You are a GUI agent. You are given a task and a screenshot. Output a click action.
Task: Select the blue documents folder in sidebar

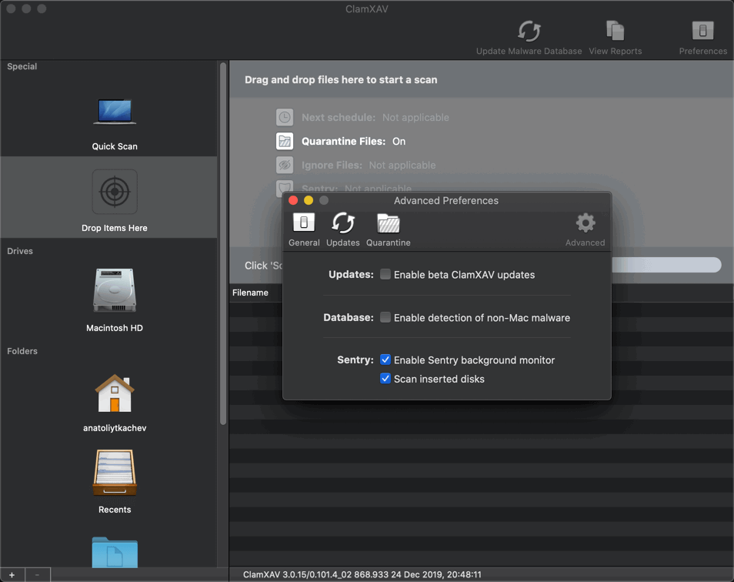pos(115,552)
